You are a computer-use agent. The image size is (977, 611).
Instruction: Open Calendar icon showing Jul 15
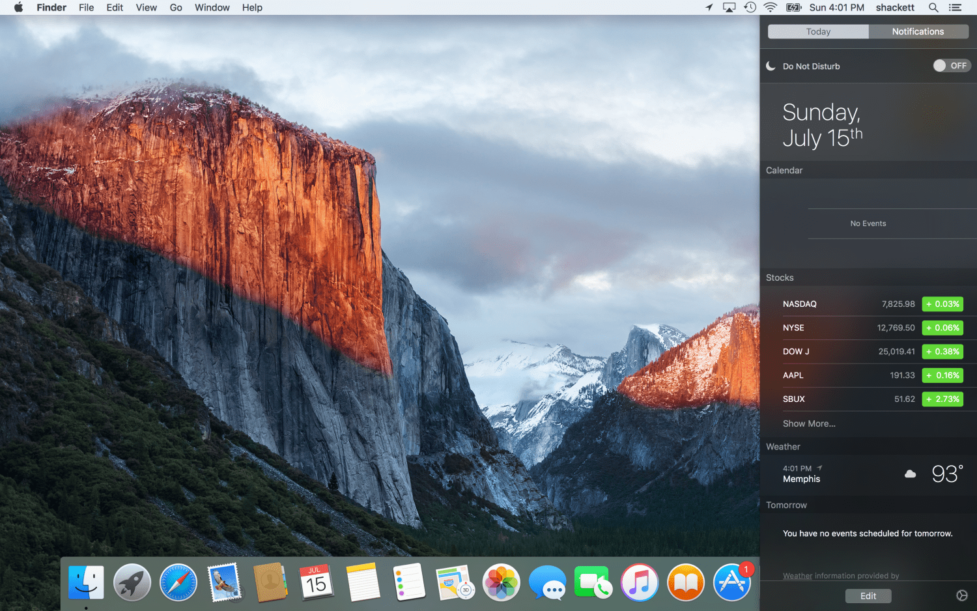317,582
